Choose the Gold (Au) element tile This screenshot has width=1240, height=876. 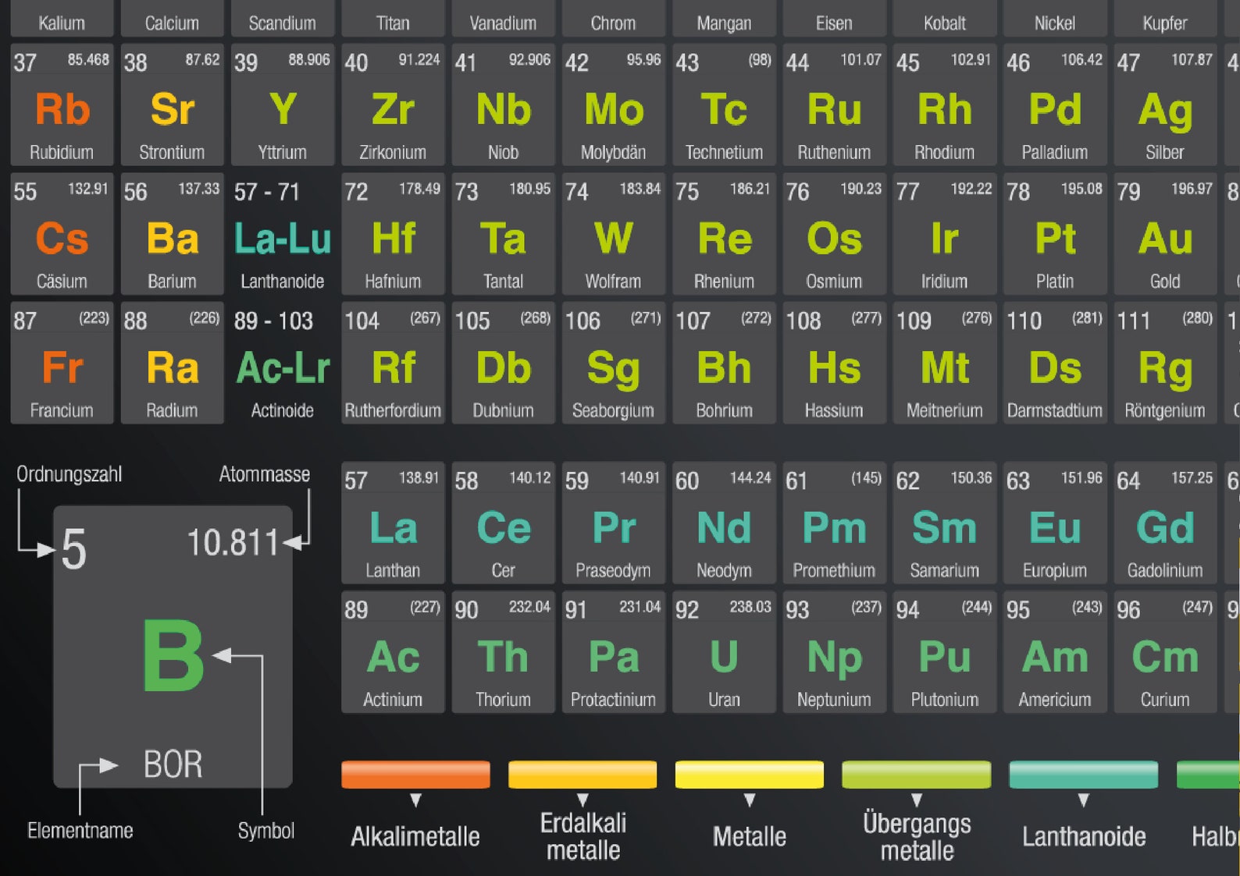1165,234
